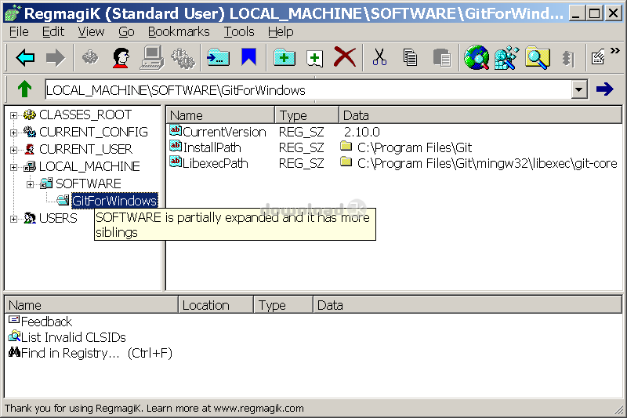The image size is (627, 418).
Task: Select CURRENT_CONFIG in the tree
Action: pyautogui.click(x=93, y=132)
